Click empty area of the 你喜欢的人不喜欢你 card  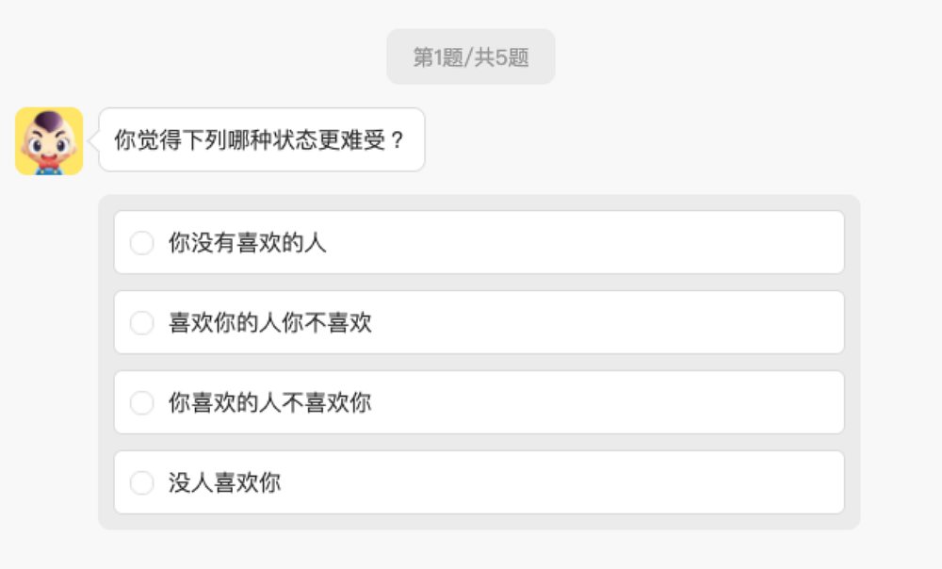pos(612,403)
